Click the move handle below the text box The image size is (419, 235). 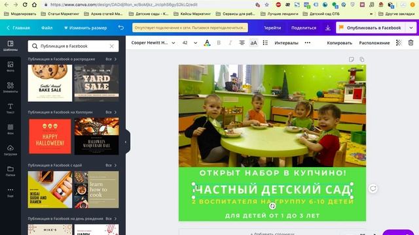[x=272, y=206]
